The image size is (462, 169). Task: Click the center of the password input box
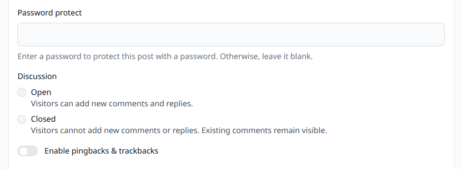click(231, 35)
